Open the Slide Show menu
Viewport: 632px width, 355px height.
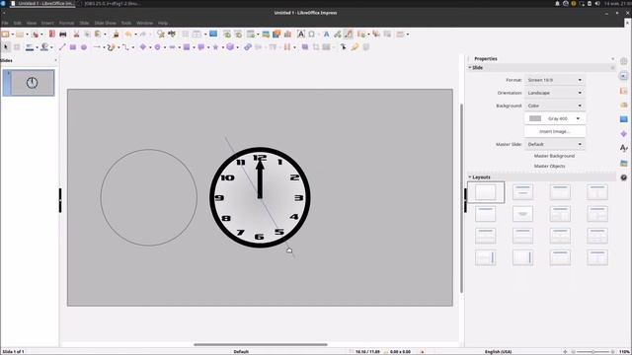[x=105, y=23]
